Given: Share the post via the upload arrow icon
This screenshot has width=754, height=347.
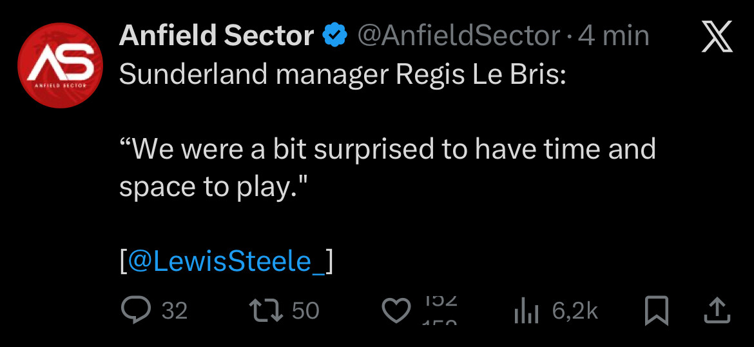Looking at the screenshot, I should [716, 312].
